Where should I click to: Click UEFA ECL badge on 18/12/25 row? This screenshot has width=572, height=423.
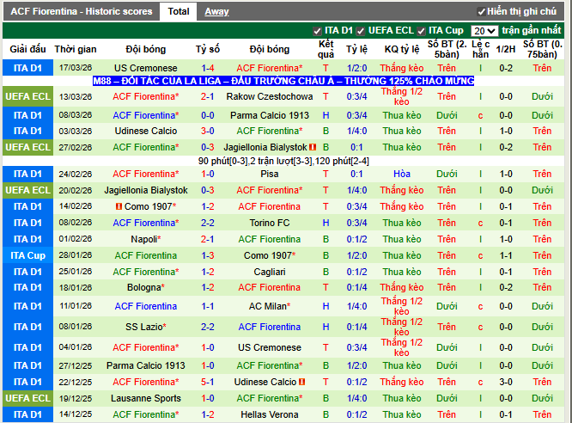pyautogui.click(x=28, y=398)
